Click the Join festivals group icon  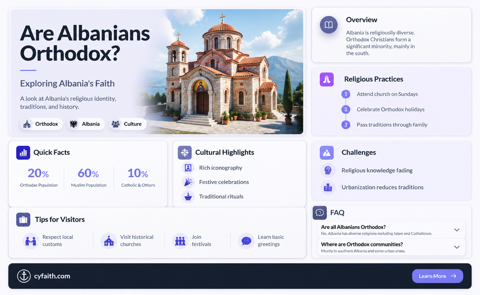[x=180, y=241]
